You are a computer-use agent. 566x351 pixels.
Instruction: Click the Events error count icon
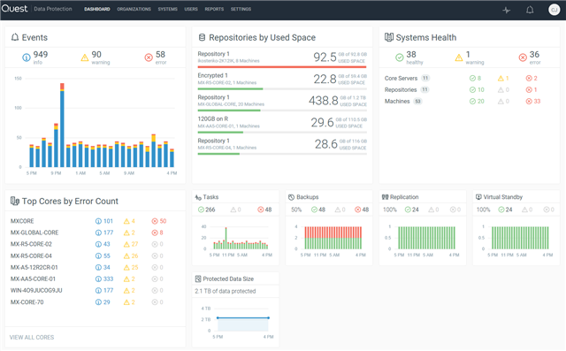pyautogui.click(x=149, y=57)
